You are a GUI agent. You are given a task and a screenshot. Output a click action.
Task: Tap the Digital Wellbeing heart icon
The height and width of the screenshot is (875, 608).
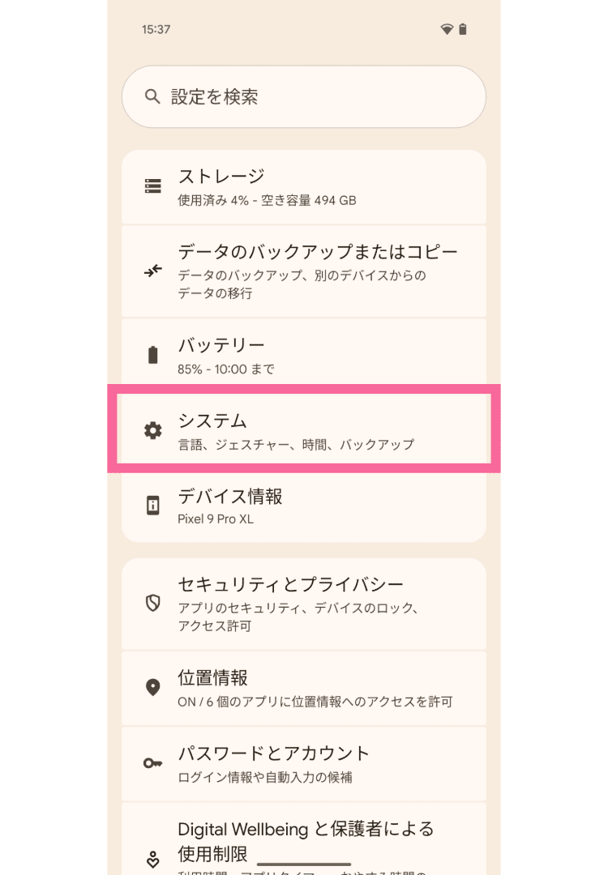coord(152,858)
